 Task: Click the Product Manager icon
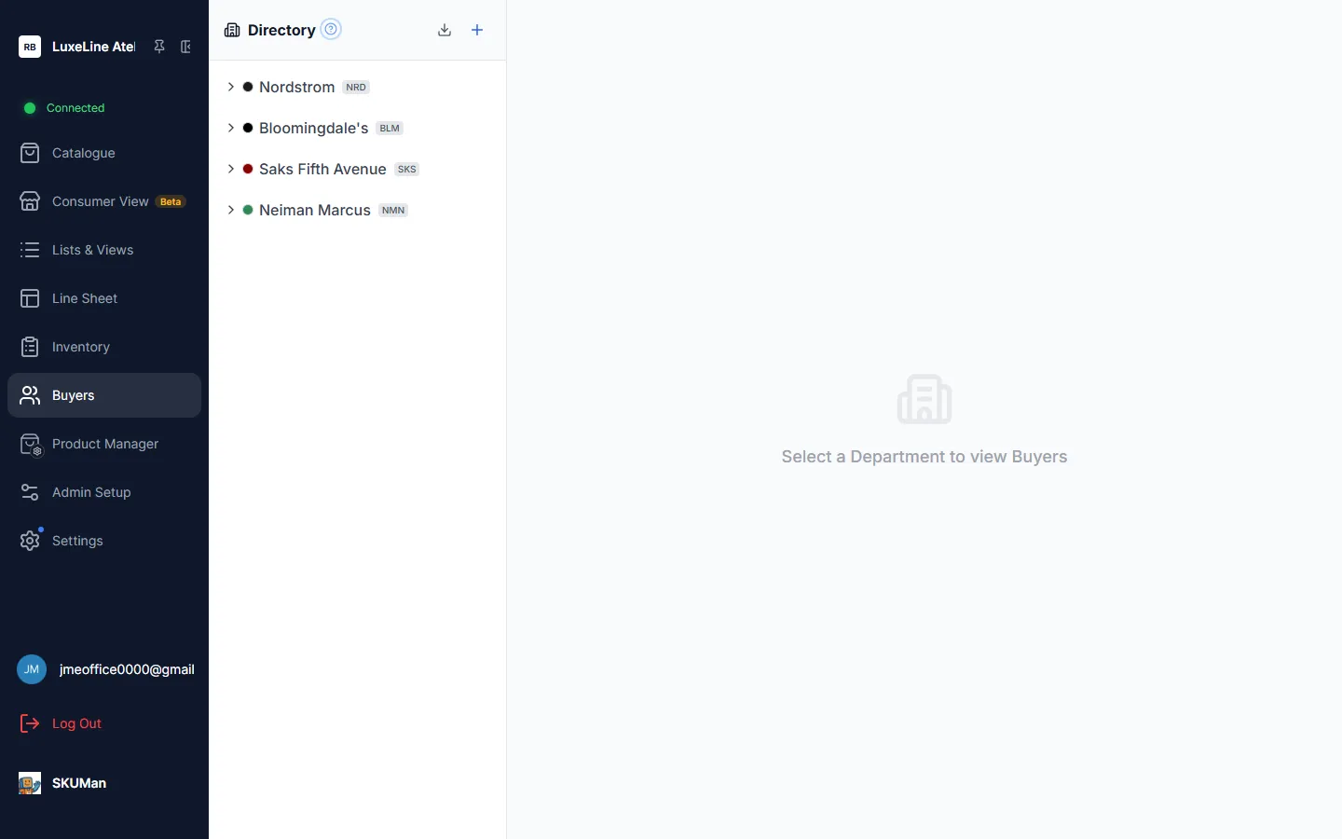pyautogui.click(x=31, y=445)
